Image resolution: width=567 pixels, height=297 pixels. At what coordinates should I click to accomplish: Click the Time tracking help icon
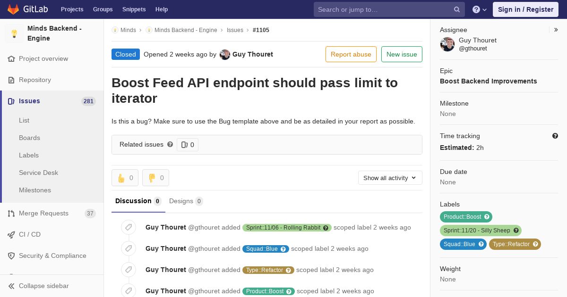coord(555,136)
